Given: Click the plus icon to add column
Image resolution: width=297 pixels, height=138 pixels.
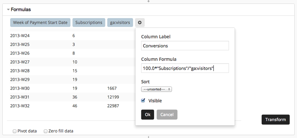Looking at the screenshot, I should pos(140,23).
